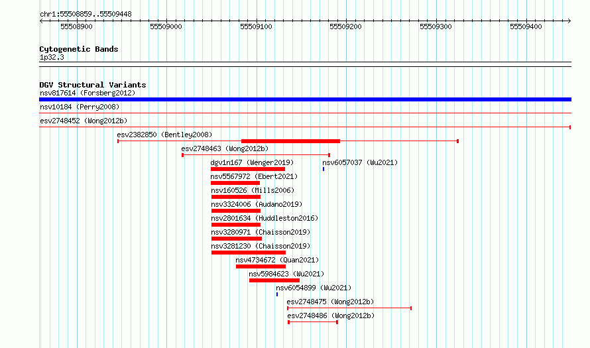Open nsv5567972 (Ebert2021) variant label

(254, 176)
